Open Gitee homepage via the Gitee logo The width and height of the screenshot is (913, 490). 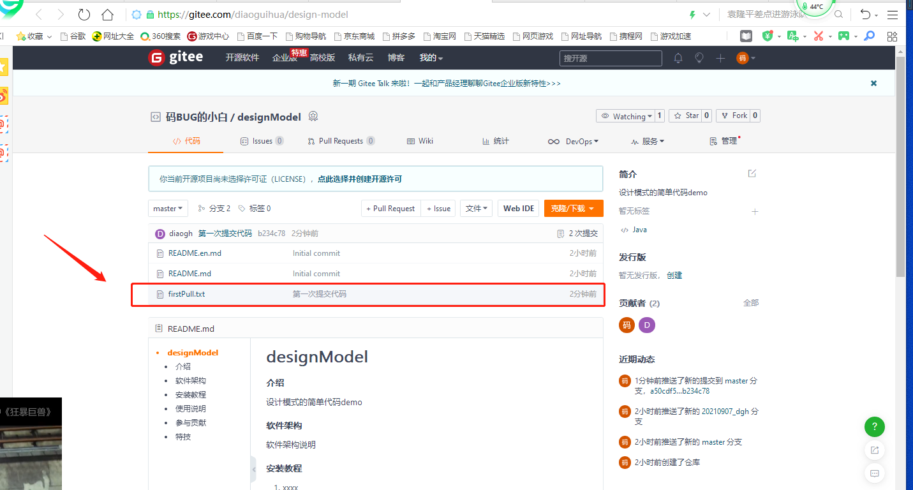pyautogui.click(x=175, y=57)
